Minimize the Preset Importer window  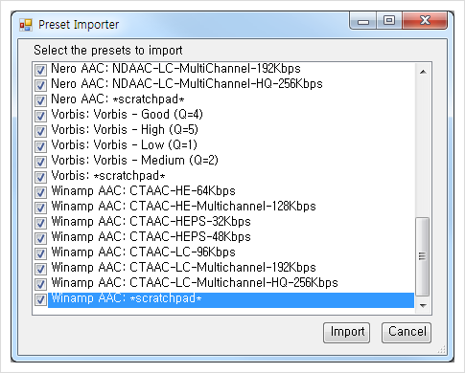point(363,21)
